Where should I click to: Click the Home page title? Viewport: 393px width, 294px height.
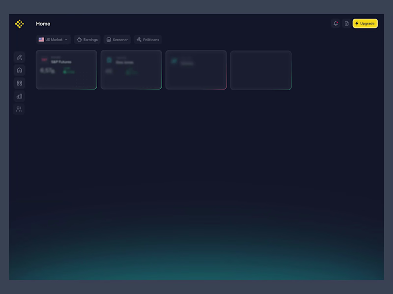click(43, 24)
